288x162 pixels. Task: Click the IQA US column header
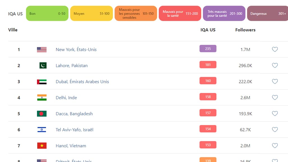point(208,30)
